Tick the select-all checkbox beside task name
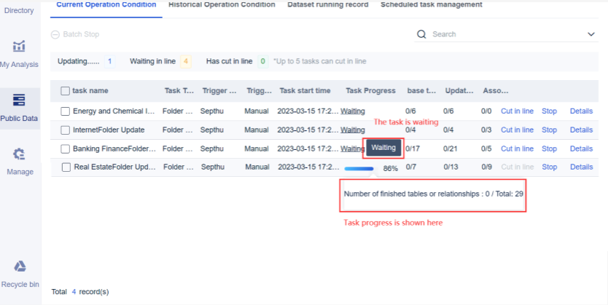Image resolution: width=608 pixels, height=305 pixels. pyautogui.click(x=65, y=91)
